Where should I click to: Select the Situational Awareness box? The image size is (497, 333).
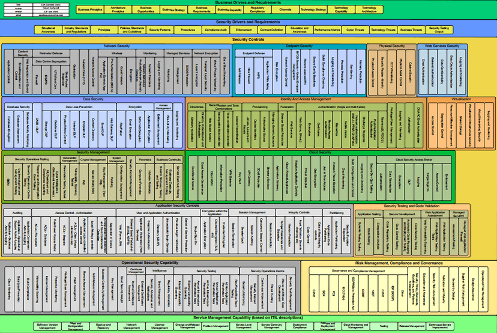(x=49, y=29)
